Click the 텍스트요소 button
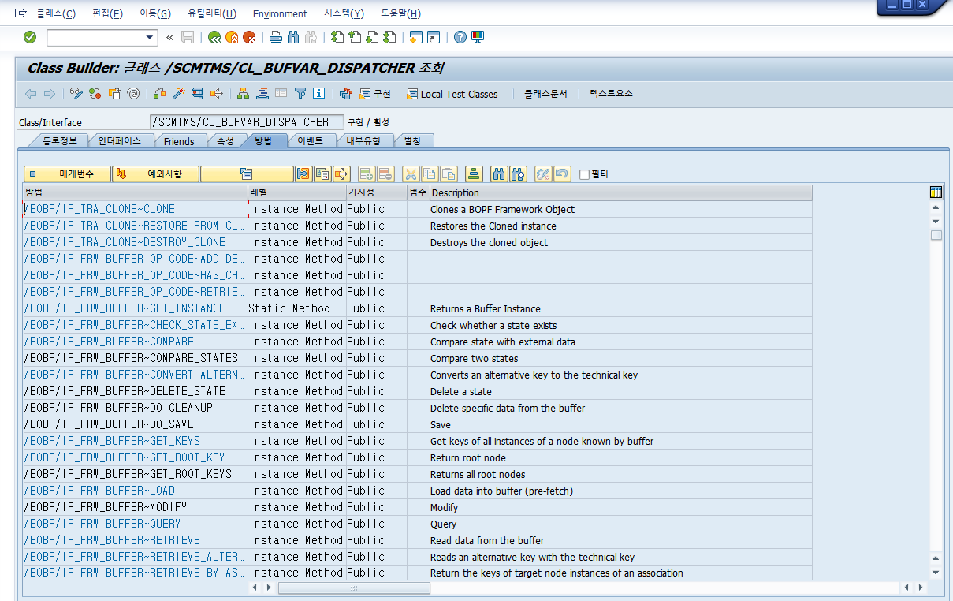The width and height of the screenshot is (953, 601). click(611, 93)
